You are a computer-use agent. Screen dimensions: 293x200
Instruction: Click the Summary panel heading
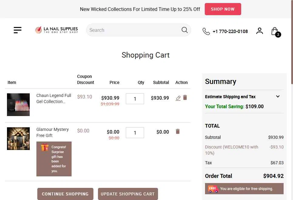(221, 82)
